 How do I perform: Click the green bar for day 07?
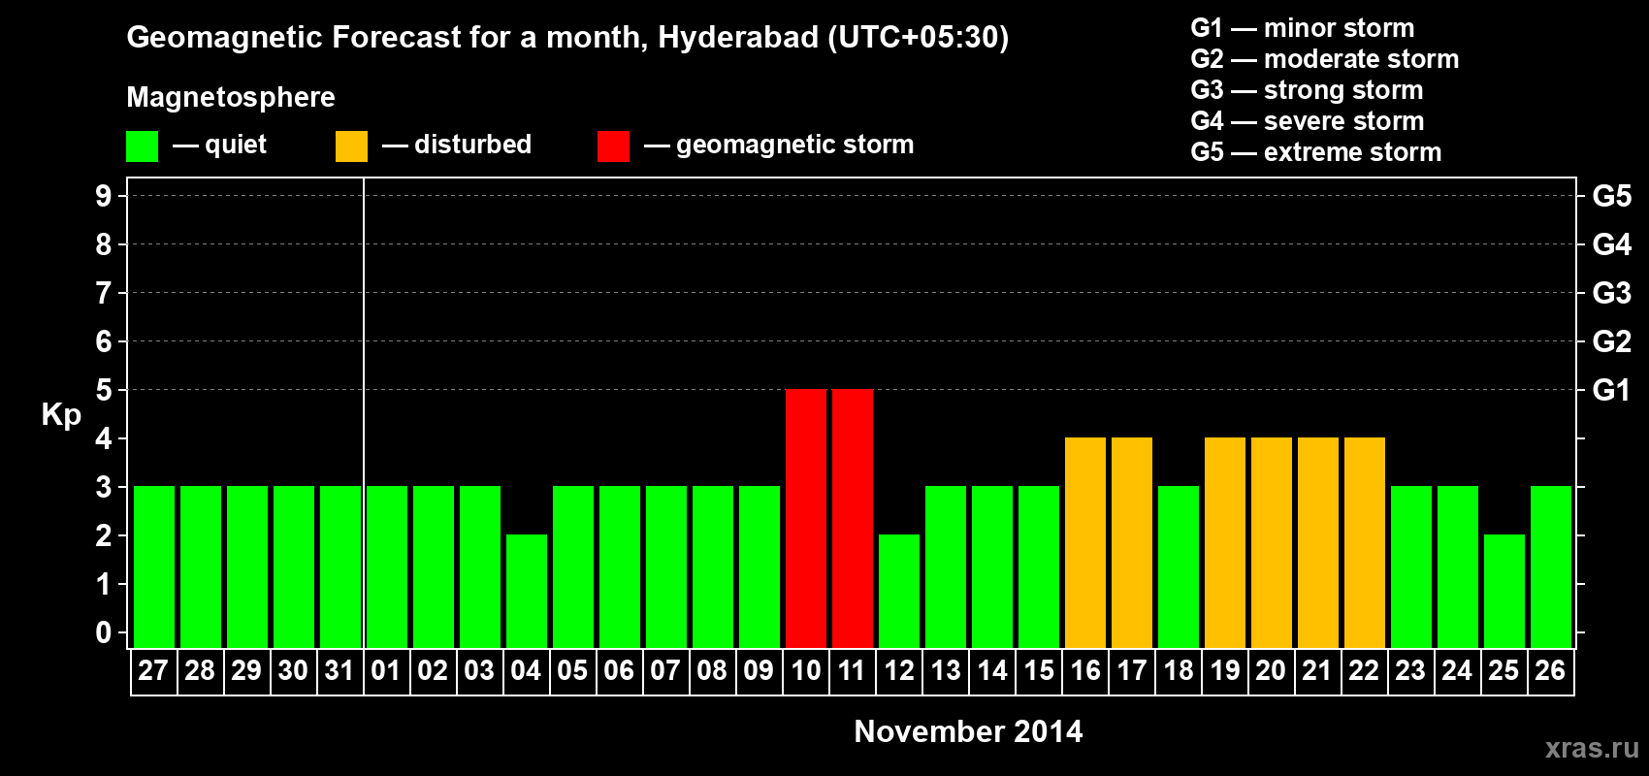(x=666, y=566)
